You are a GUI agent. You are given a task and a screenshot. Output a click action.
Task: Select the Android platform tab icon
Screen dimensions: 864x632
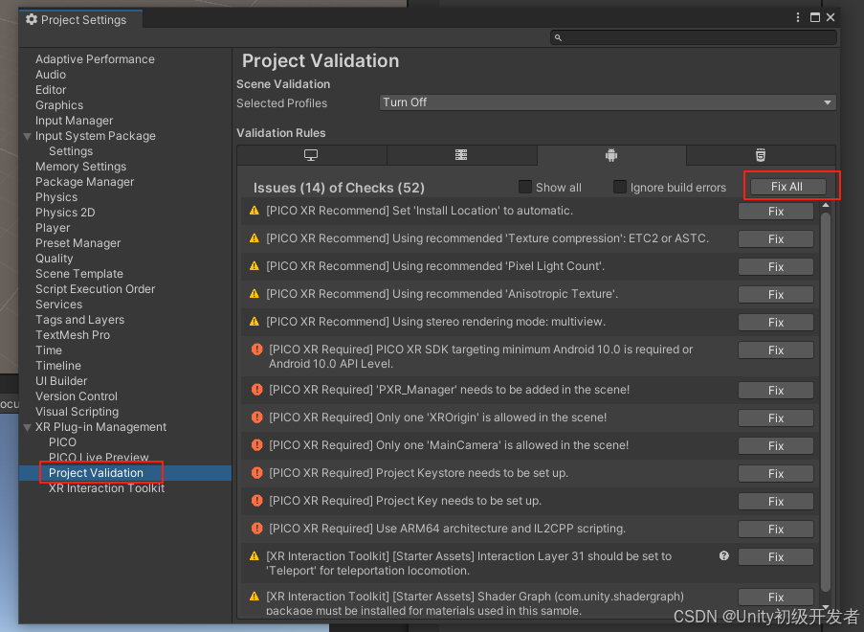[611, 155]
